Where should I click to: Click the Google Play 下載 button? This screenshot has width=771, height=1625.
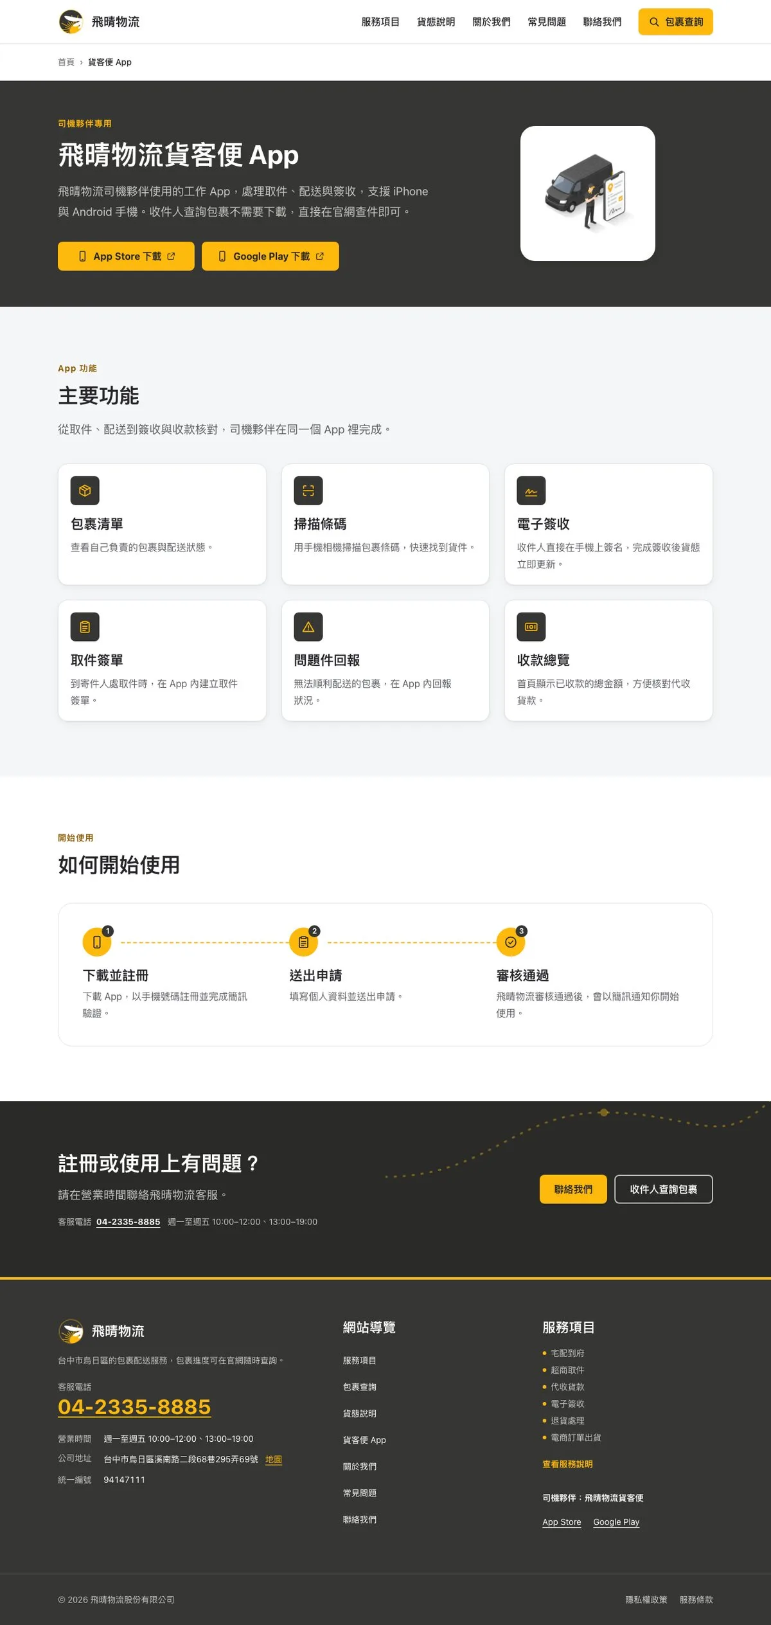[270, 256]
